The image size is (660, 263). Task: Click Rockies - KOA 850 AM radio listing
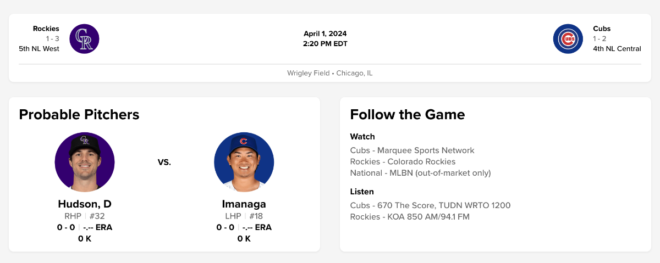click(410, 216)
